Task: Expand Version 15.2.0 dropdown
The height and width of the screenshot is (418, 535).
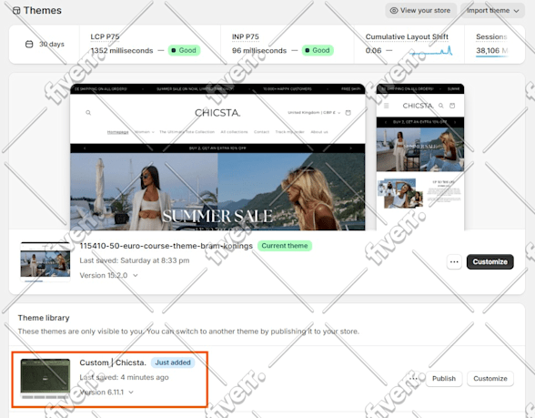Action: coord(108,275)
